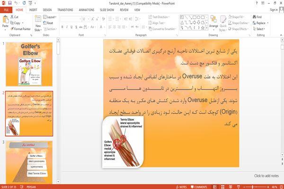
Task: Click the Find binoculars icon
Action: pyautogui.click(x=254, y=17)
